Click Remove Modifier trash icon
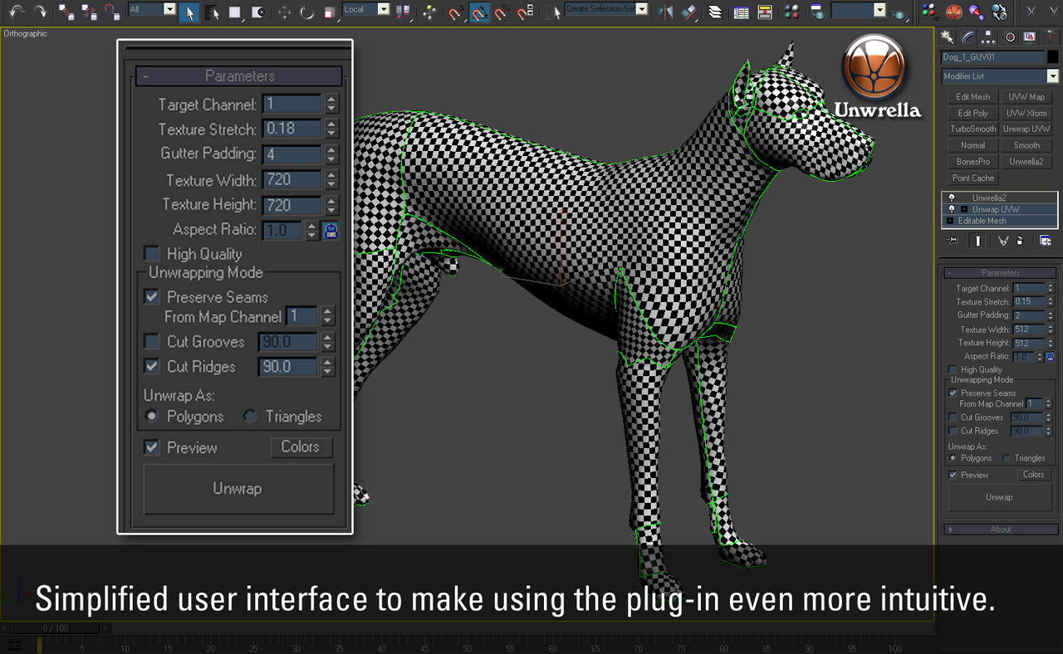 click(x=1019, y=241)
